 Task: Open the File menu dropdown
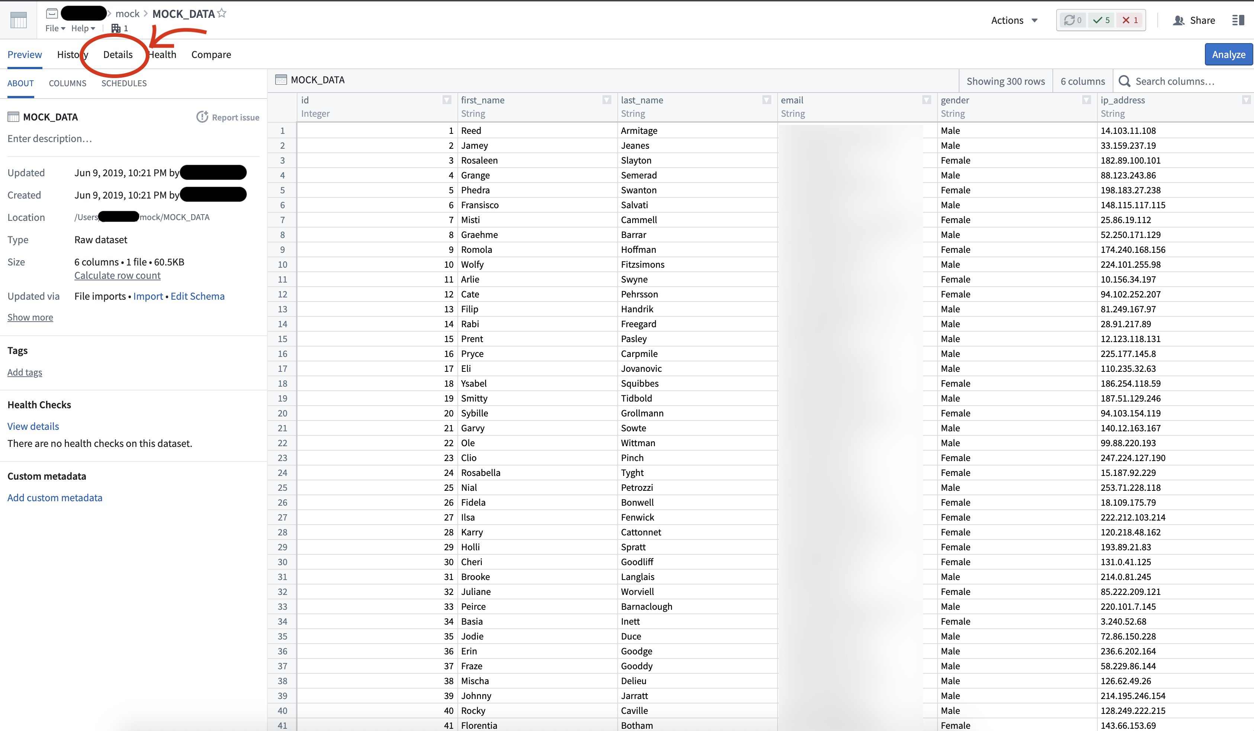55,28
